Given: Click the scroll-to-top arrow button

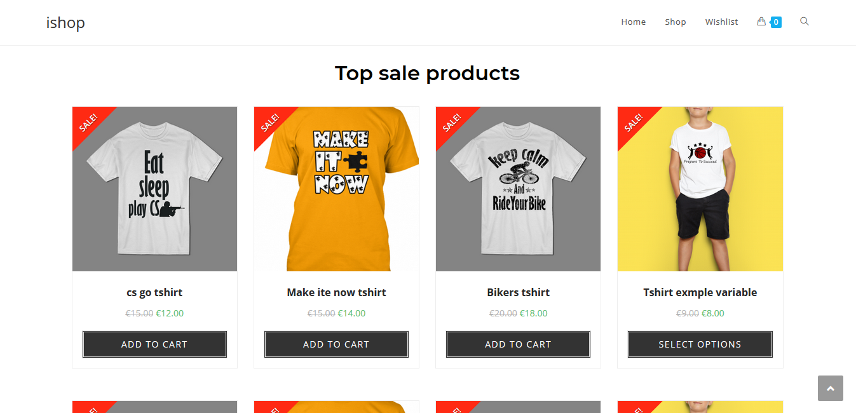Looking at the screenshot, I should click(x=831, y=388).
